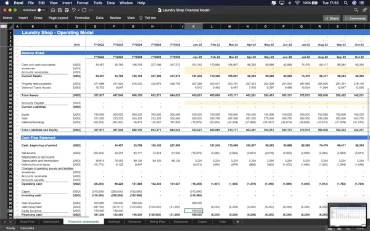370x231 pixels.
Task: Go to next sheet tab arrow
Action: (10, 222)
